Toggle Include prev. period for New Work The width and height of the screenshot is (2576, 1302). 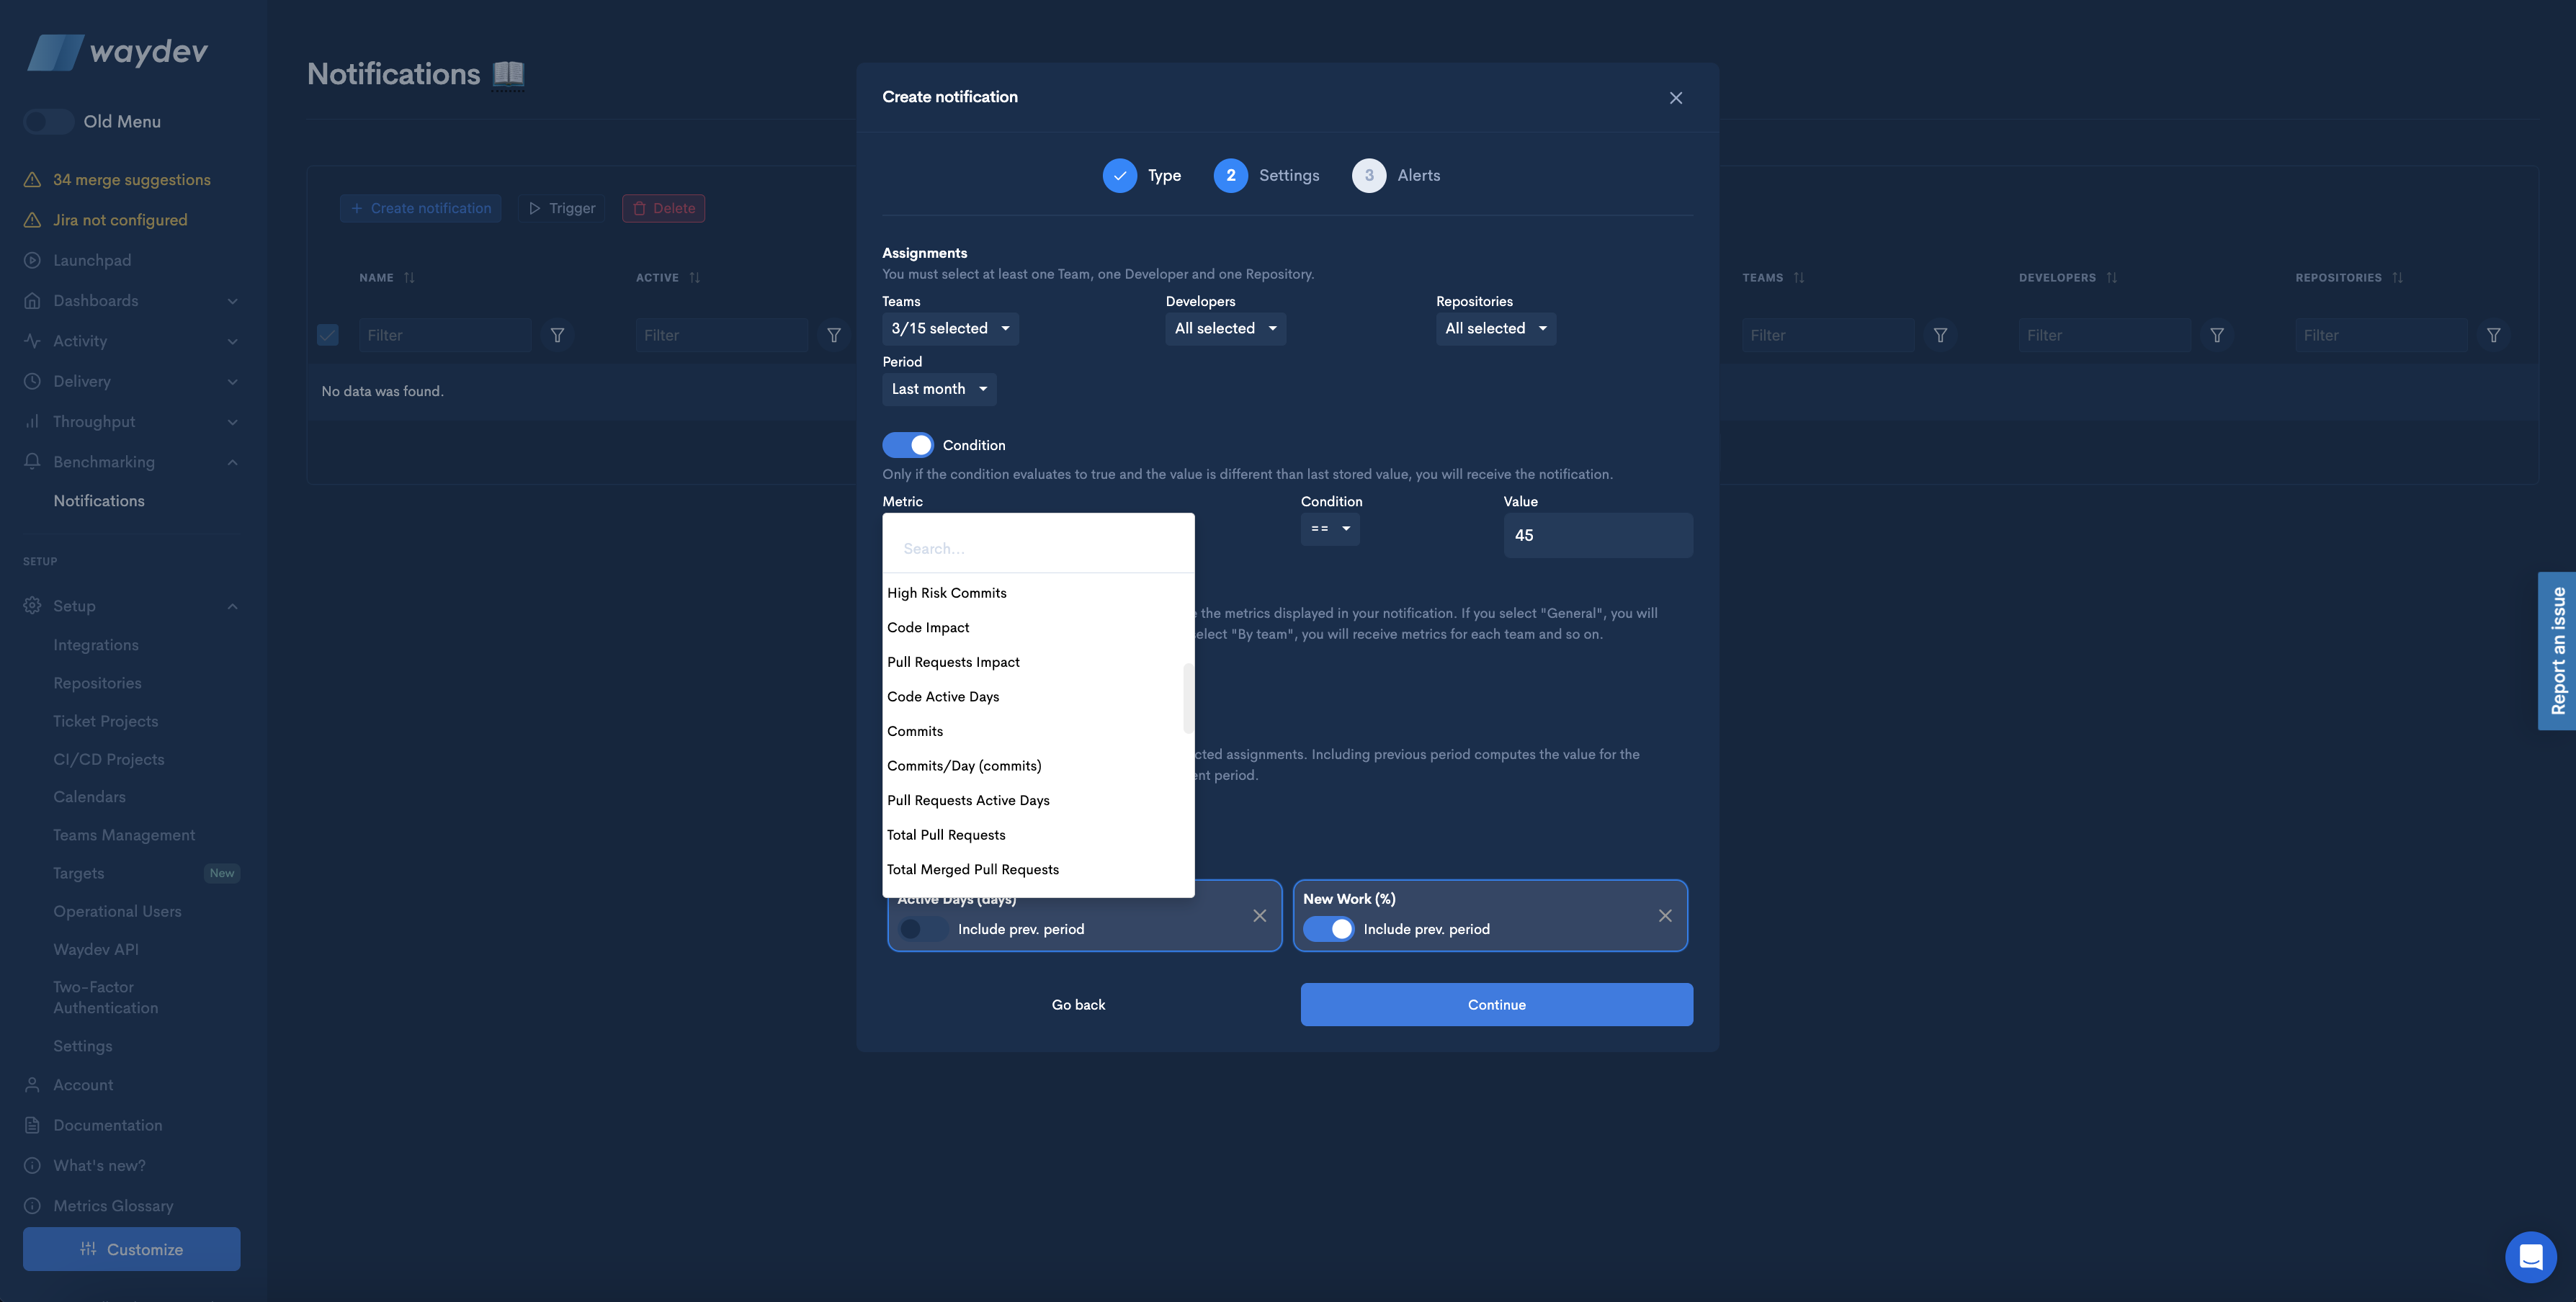(x=1328, y=929)
